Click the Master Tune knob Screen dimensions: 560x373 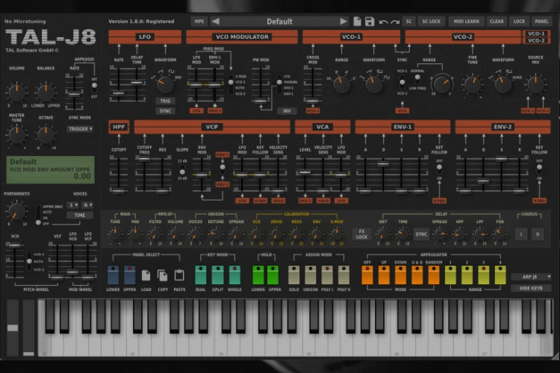pos(16,135)
